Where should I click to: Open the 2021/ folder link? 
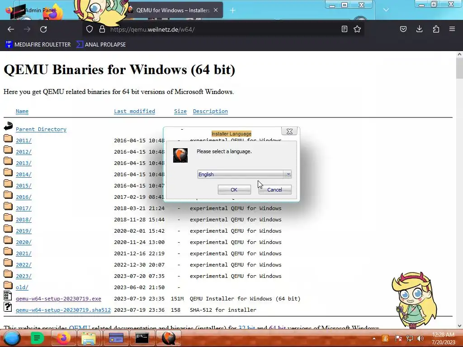coord(24,253)
